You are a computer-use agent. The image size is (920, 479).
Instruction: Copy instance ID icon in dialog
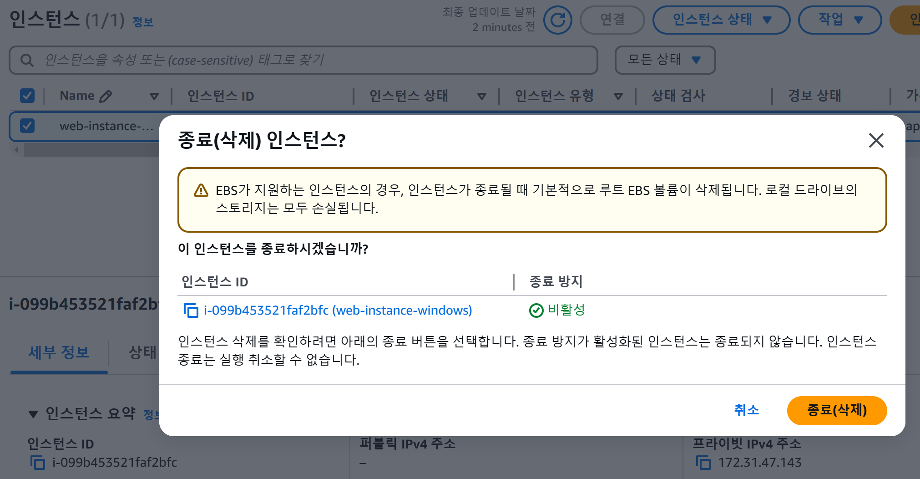click(191, 311)
